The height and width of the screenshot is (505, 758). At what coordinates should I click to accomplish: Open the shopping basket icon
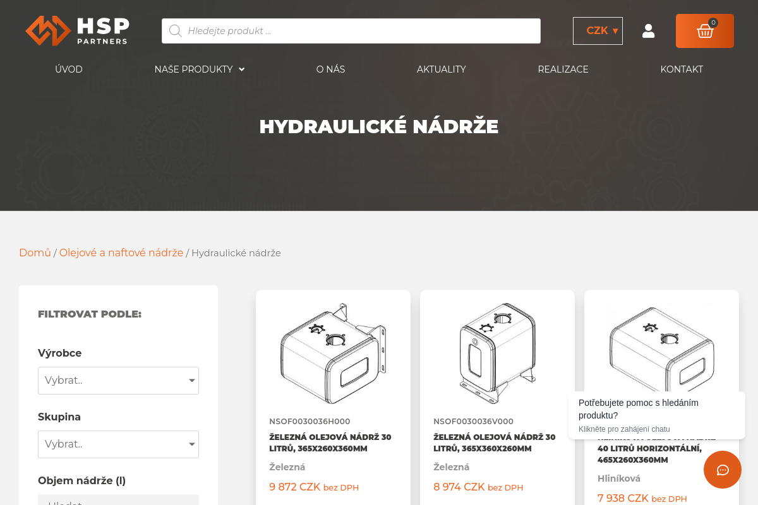[x=704, y=30]
